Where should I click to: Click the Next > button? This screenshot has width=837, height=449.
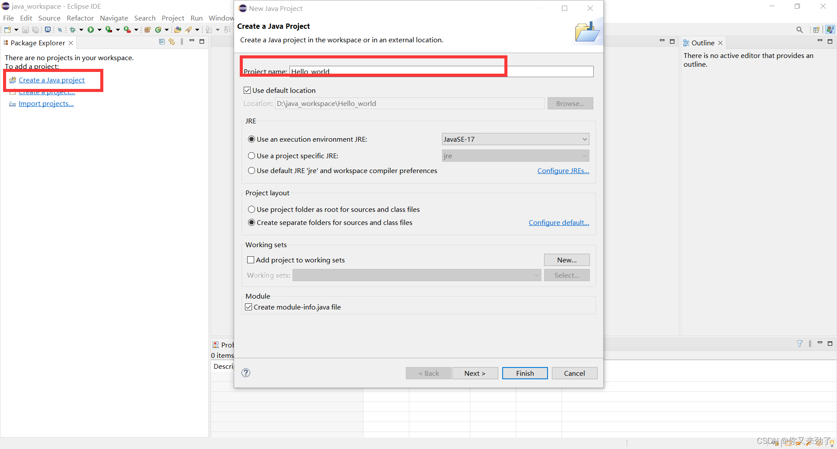(475, 373)
